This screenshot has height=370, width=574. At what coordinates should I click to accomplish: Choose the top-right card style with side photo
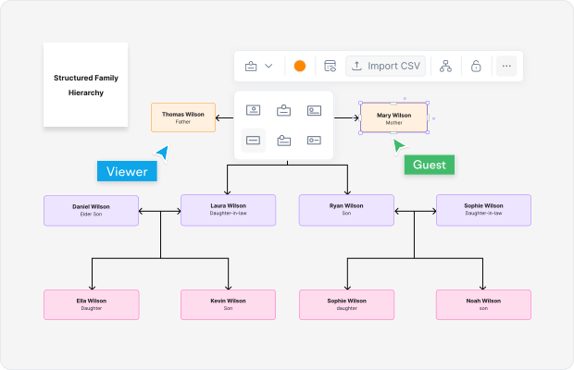click(x=314, y=110)
